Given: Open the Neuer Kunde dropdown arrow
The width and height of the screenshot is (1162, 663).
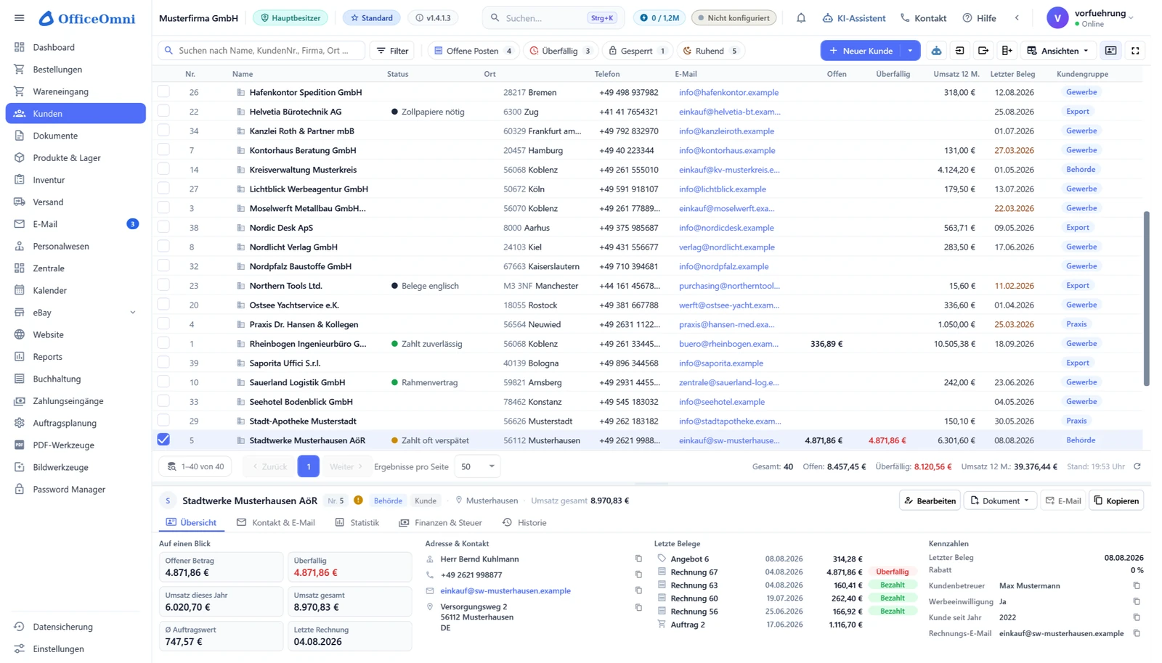Looking at the screenshot, I should coord(910,51).
